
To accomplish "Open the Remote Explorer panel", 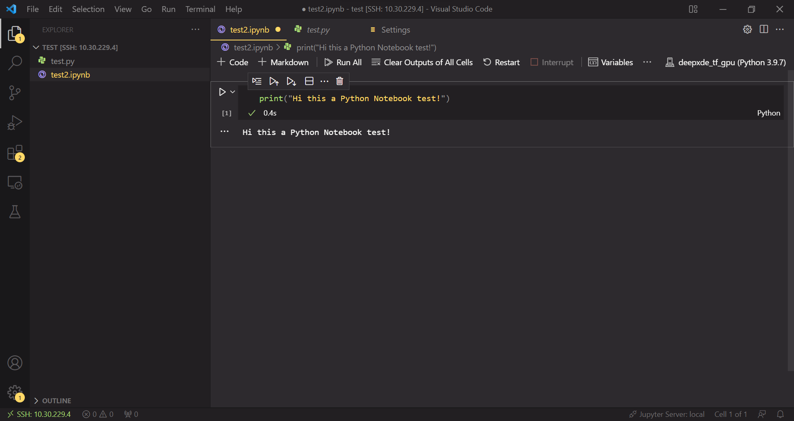I will tap(15, 182).
